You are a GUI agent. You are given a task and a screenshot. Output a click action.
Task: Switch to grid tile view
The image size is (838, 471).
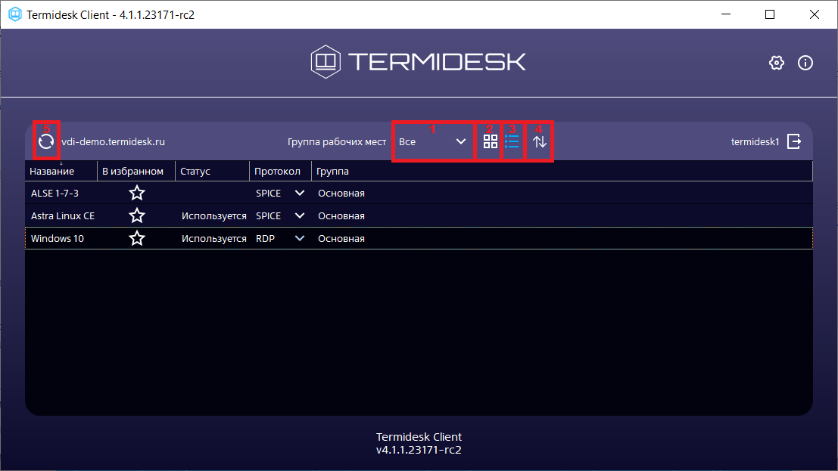[491, 141]
